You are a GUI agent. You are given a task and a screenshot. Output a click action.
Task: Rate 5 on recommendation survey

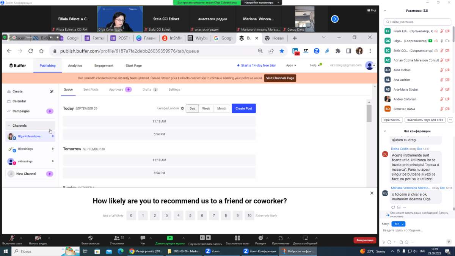click(x=190, y=215)
